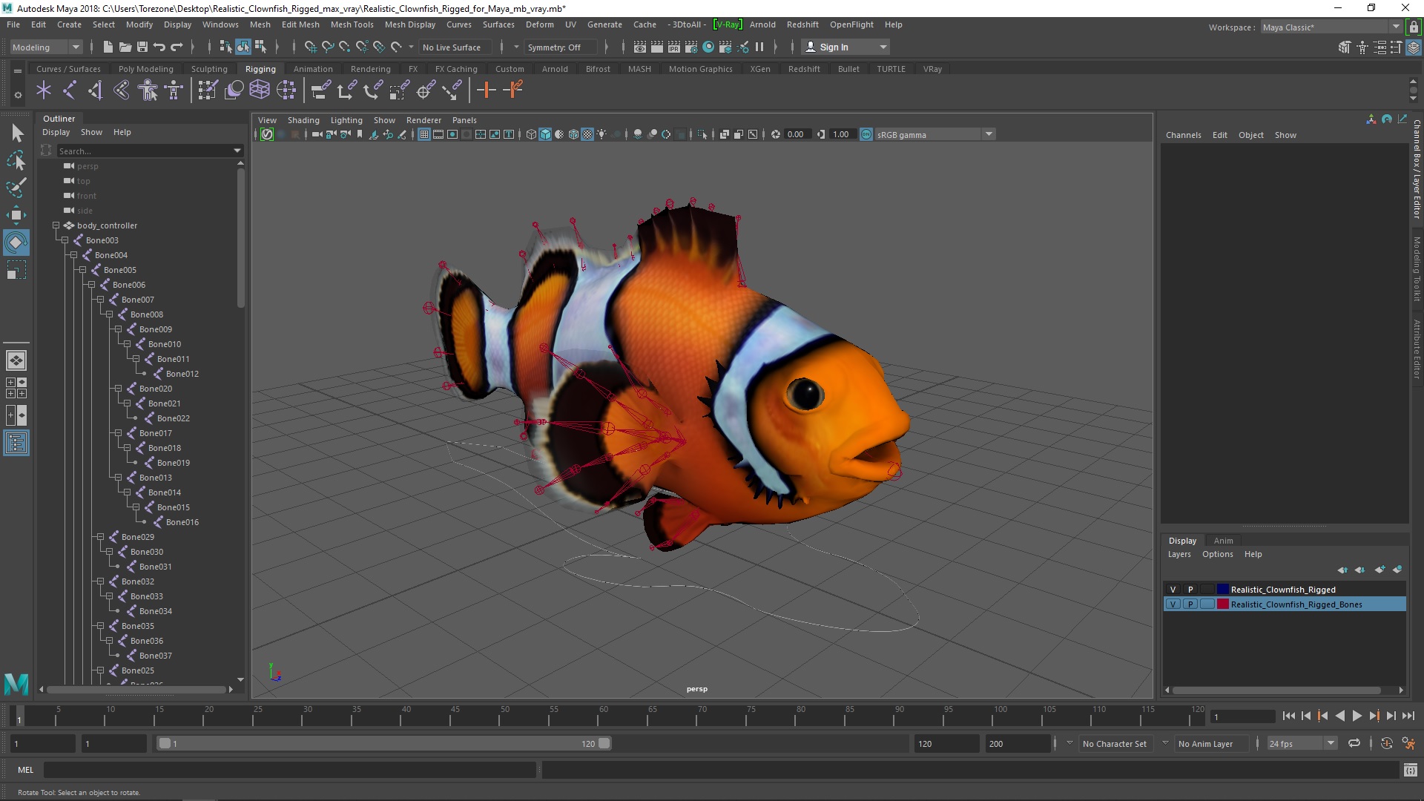Toggle visibility V of Realistic_Clownfish_Rigged layer
The height and width of the screenshot is (801, 1424).
1173,590
